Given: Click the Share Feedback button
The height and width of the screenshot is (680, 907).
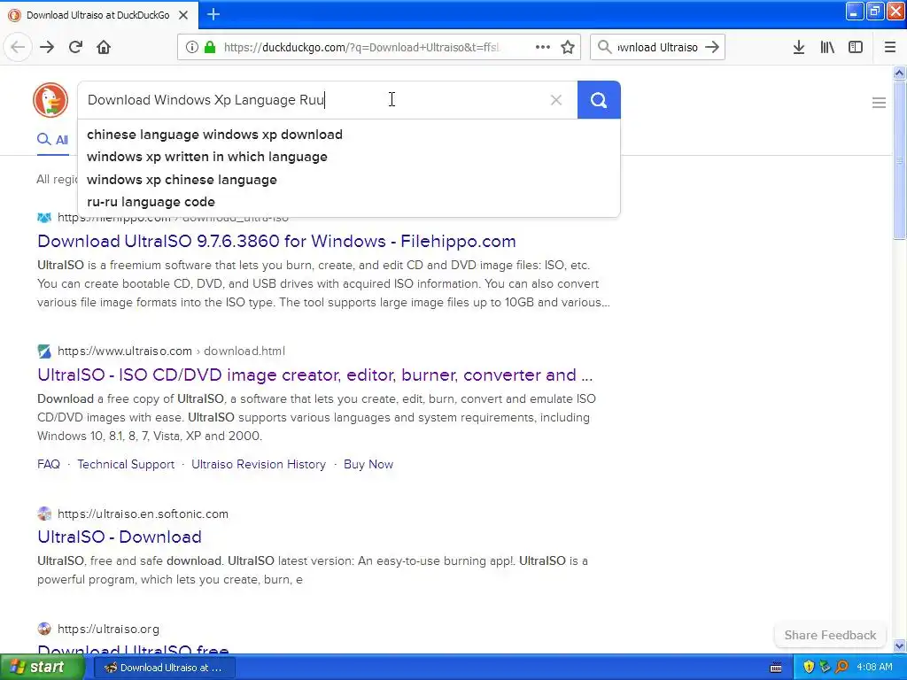Looking at the screenshot, I should click(830, 635).
